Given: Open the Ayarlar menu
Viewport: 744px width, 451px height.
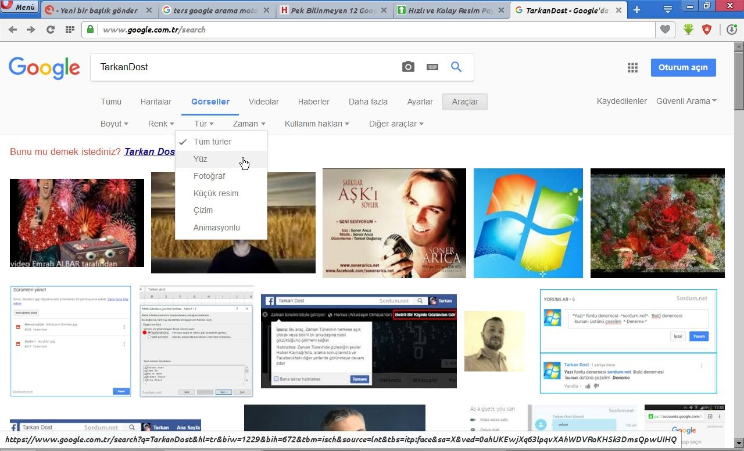Looking at the screenshot, I should tap(420, 102).
